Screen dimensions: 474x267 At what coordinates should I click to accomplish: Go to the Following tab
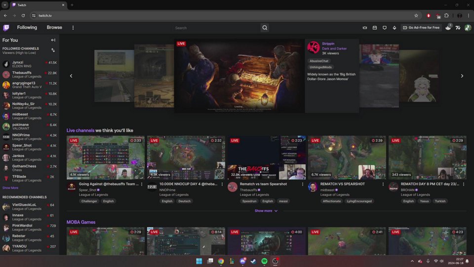point(27,28)
